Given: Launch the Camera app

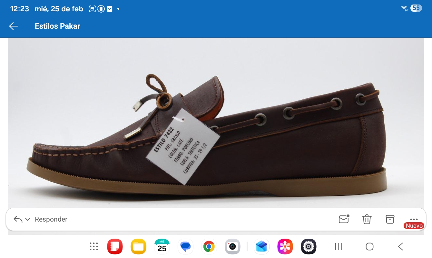Looking at the screenshot, I should tap(232, 247).
